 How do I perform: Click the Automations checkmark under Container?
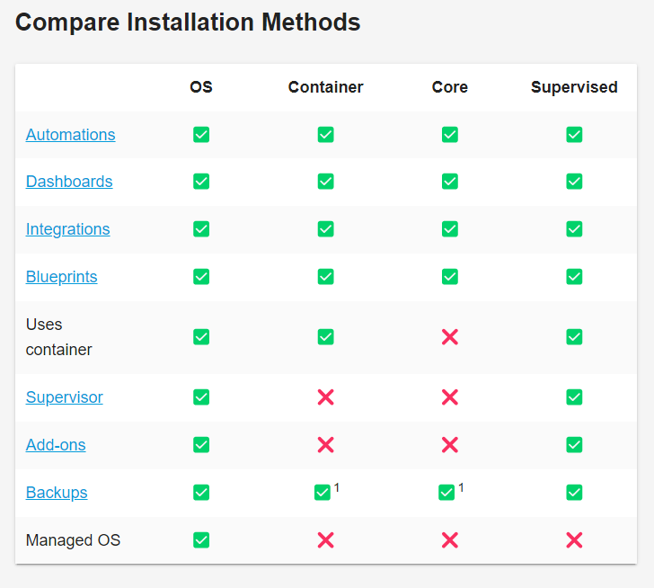point(326,135)
